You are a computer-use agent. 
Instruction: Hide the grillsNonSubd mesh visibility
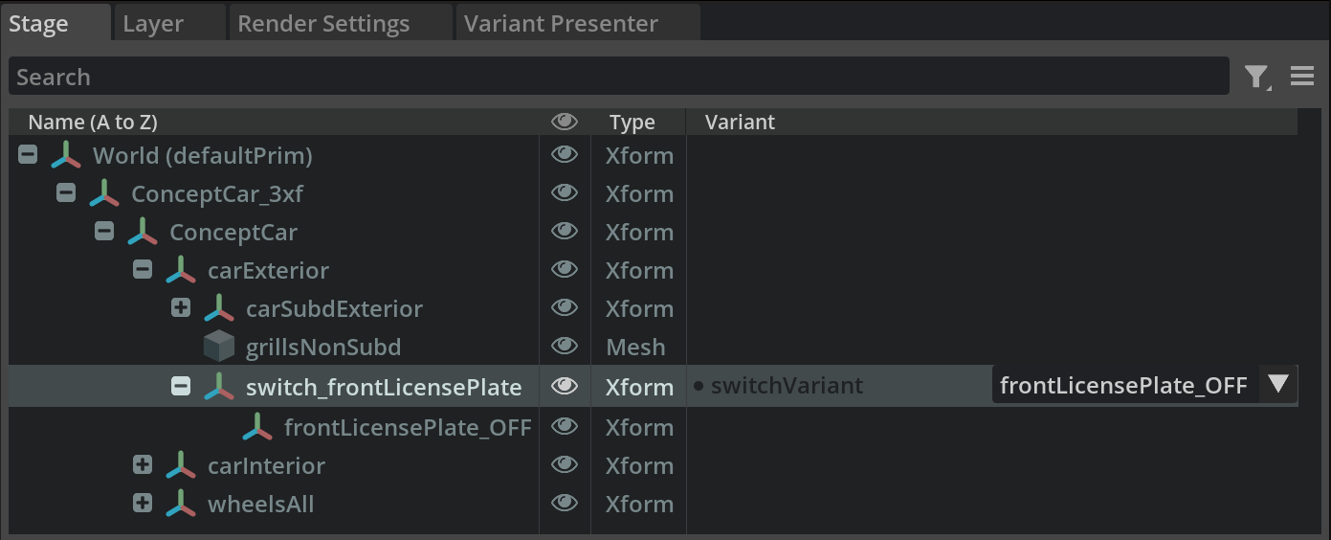[565, 346]
